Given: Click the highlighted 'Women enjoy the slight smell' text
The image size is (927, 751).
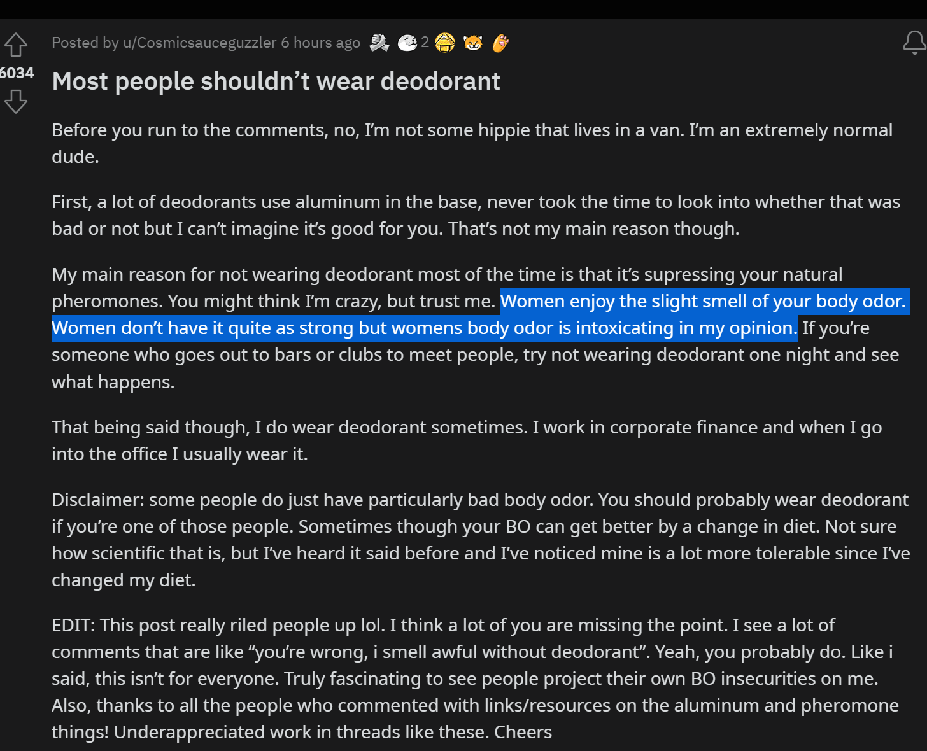Looking at the screenshot, I should tap(703, 301).
